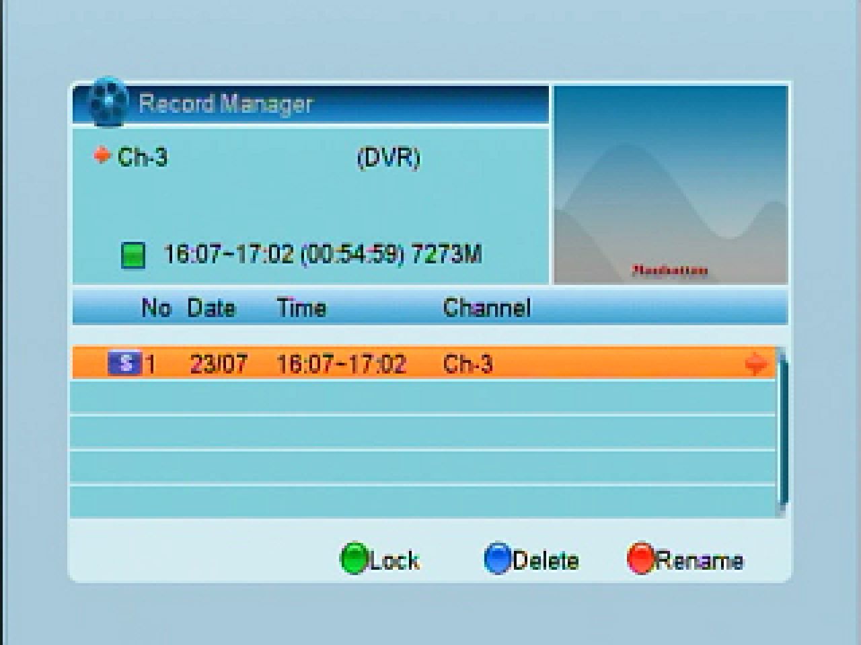This screenshot has height=645, width=861.
Task: Click the recordings list scrollbar
Action: (x=782, y=432)
